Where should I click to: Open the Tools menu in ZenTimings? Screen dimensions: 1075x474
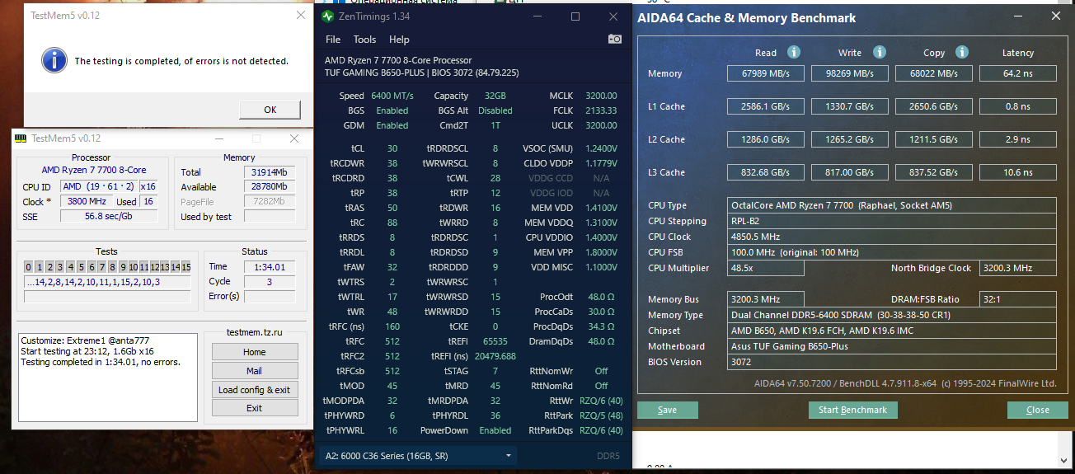[364, 39]
